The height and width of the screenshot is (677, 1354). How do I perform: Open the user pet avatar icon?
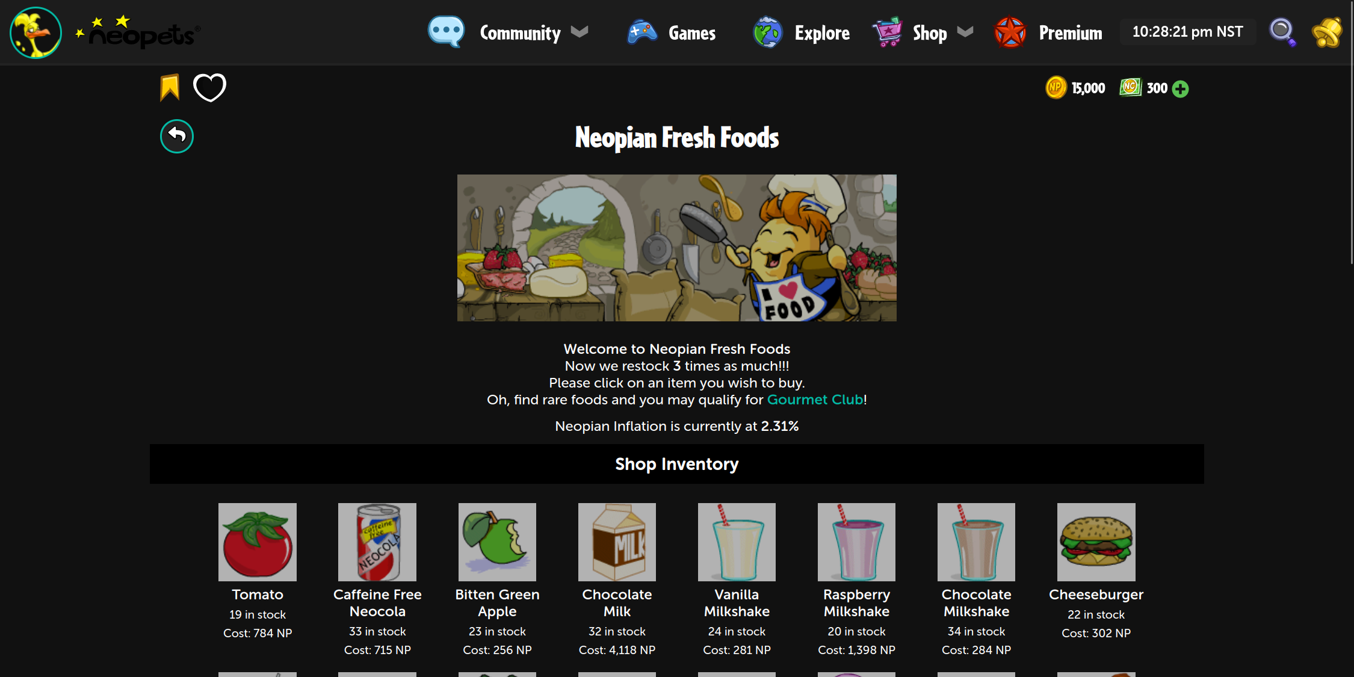(x=36, y=32)
